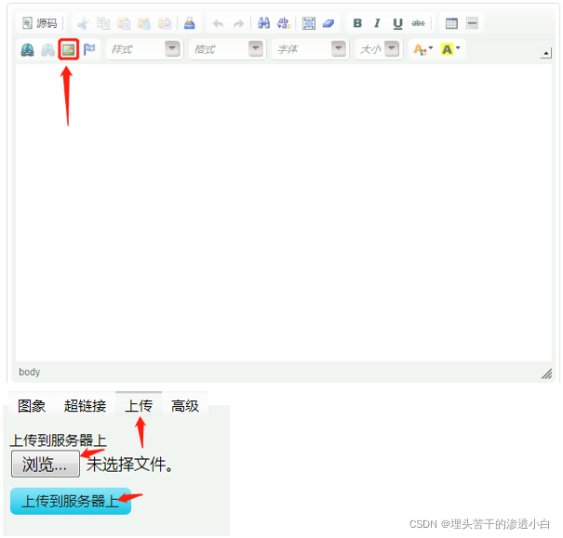
Task: Toggle Strikethrough formatting
Action: pos(418,23)
